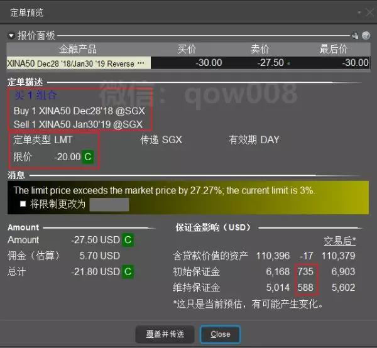Click the 最后价 column header
377x348 pixels.
tap(333, 49)
